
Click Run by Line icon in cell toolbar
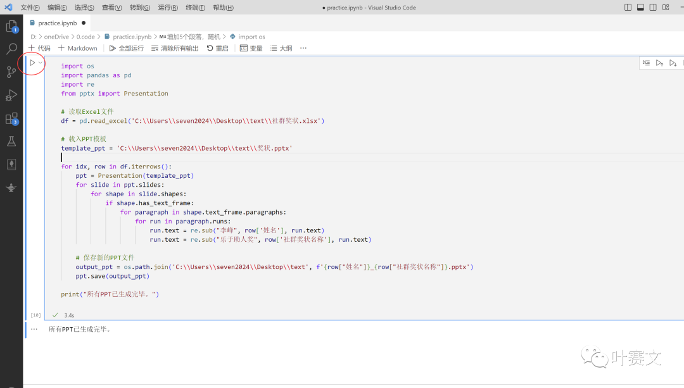pyautogui.click(x=646, y=63)
